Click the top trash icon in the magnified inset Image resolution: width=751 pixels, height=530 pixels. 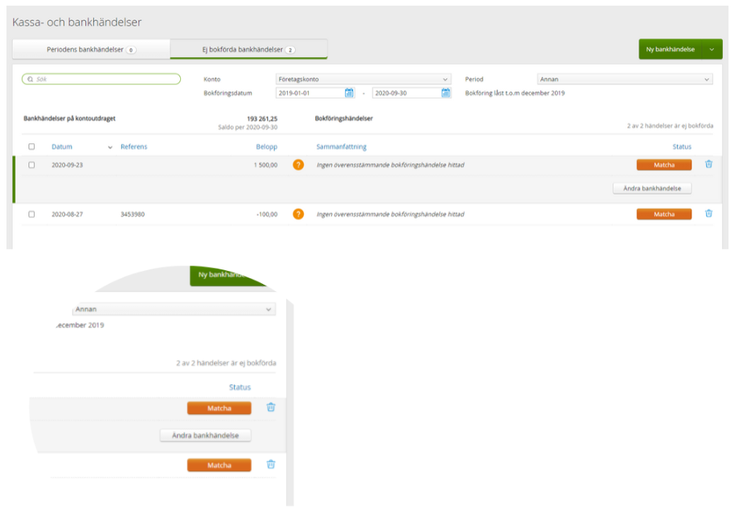tap(270, 407)
